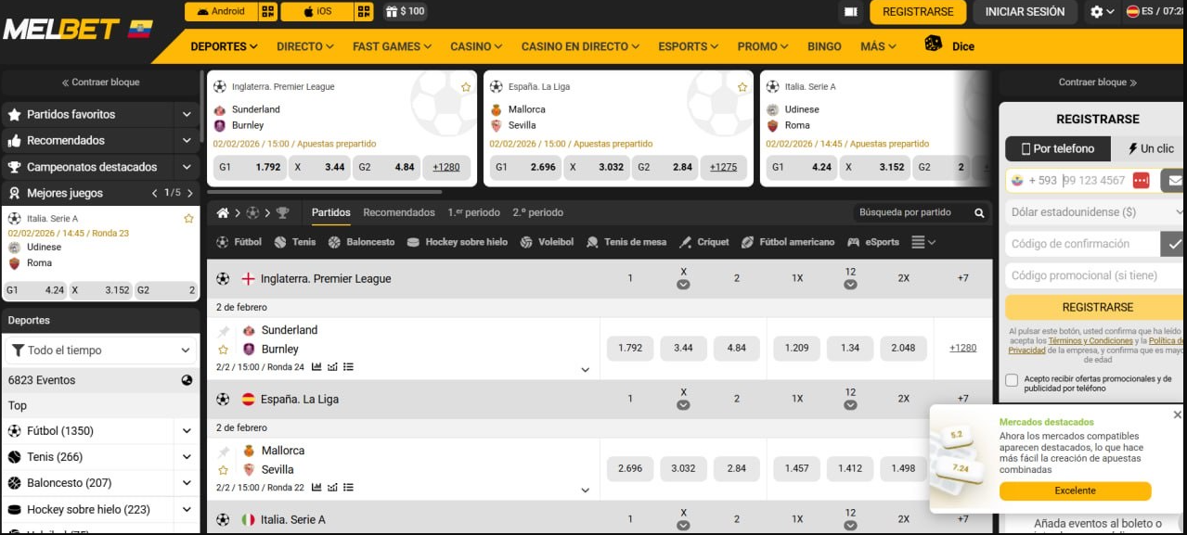Check the promotional offers acceptance checkbox
Screen dimensions: 1187x535
click(1012, 380)
